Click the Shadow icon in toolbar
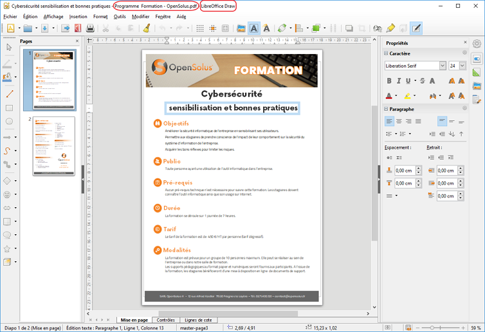Image resolution: width=485 pixels, height=332 pixels. point(349,28)
